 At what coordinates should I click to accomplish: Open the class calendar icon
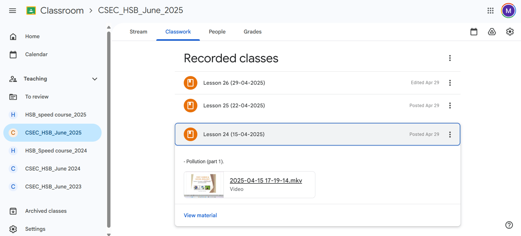coord(474,32)
